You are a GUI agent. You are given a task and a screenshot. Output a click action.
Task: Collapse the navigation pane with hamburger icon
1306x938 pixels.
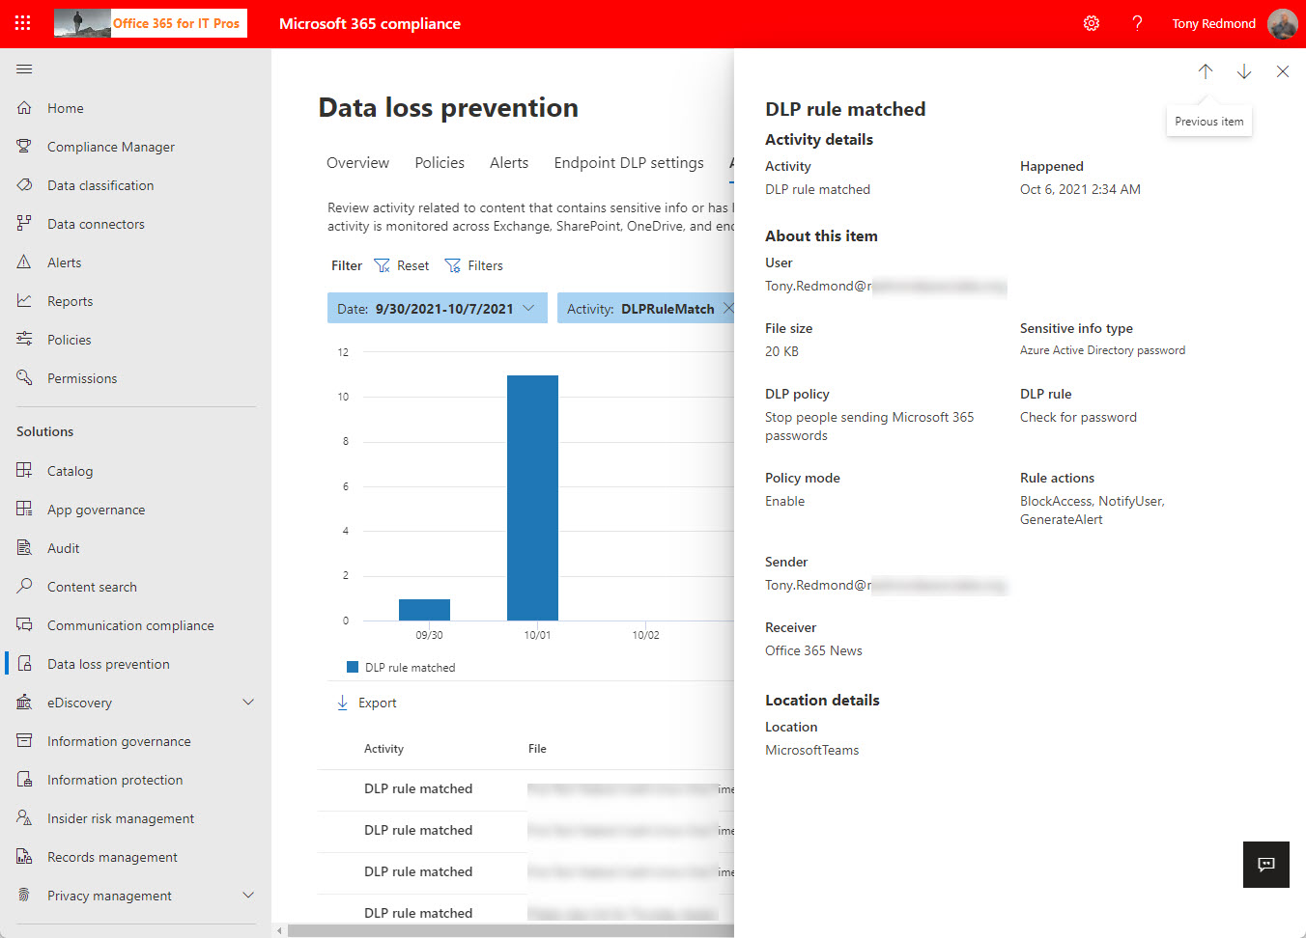tap(24, 69)
